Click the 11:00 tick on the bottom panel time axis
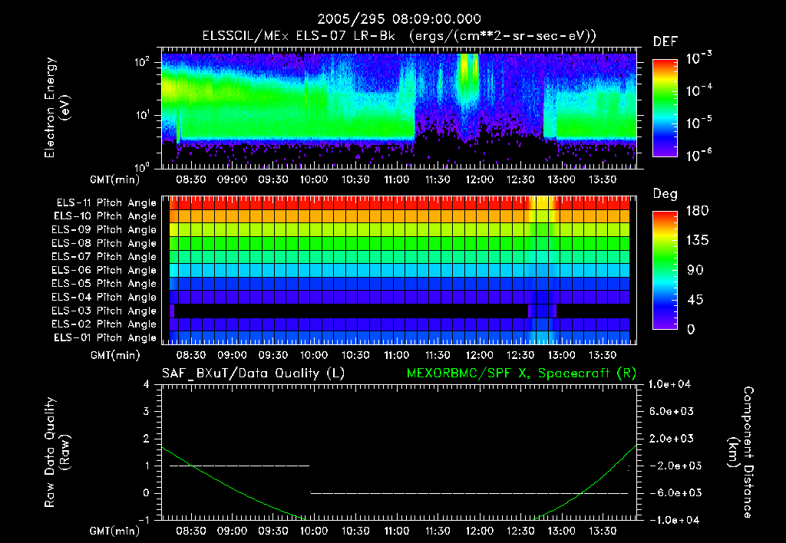Screen dimensions: 786x543 (397, 531)
